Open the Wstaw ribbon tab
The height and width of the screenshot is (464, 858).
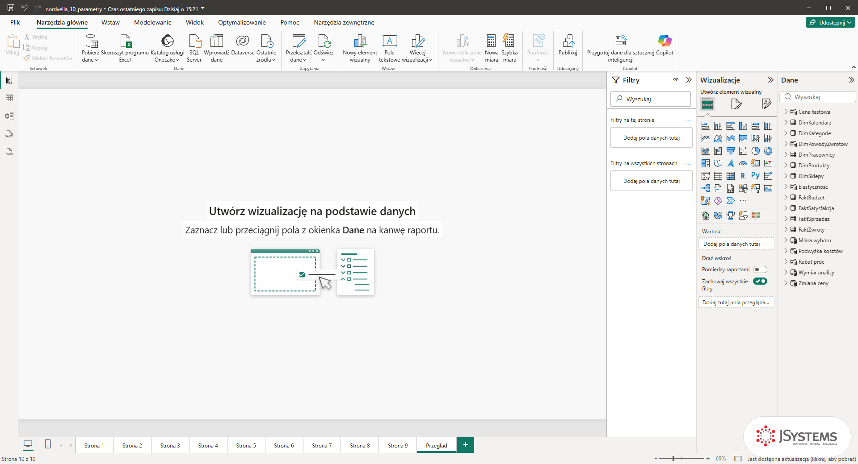click(x=110, y=22)
